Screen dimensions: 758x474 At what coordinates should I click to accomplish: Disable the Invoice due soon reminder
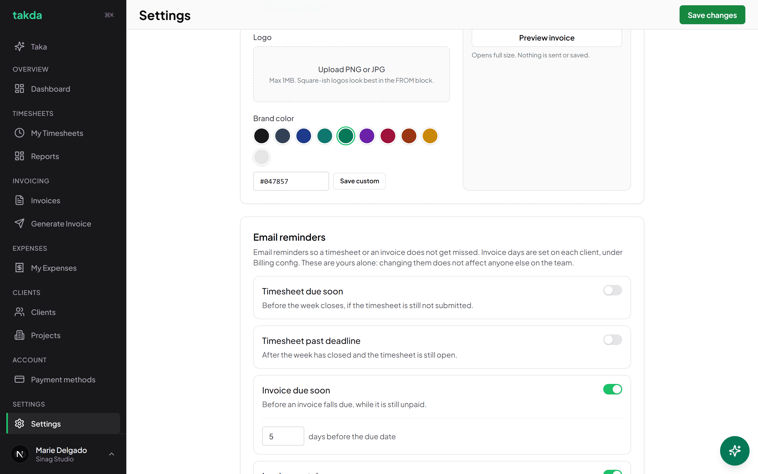coord(612,389)
